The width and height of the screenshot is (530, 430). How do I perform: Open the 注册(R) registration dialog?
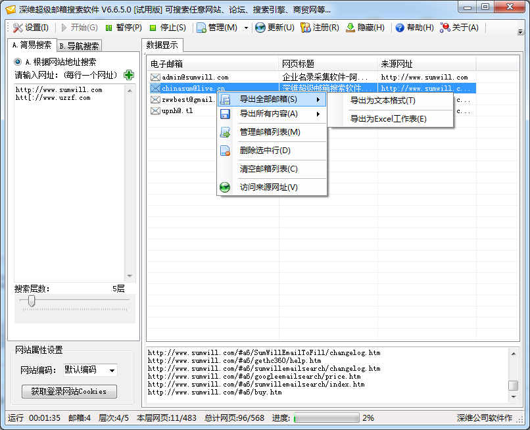320,28
